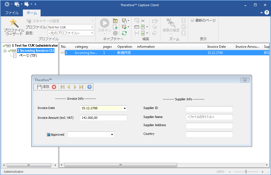Click the Operation column header
The width and height of the screenshot is (271, 175).
[125, 47]
